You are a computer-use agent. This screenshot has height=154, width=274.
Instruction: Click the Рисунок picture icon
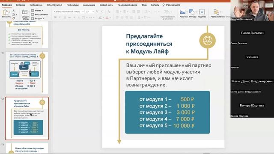[183, 12]
